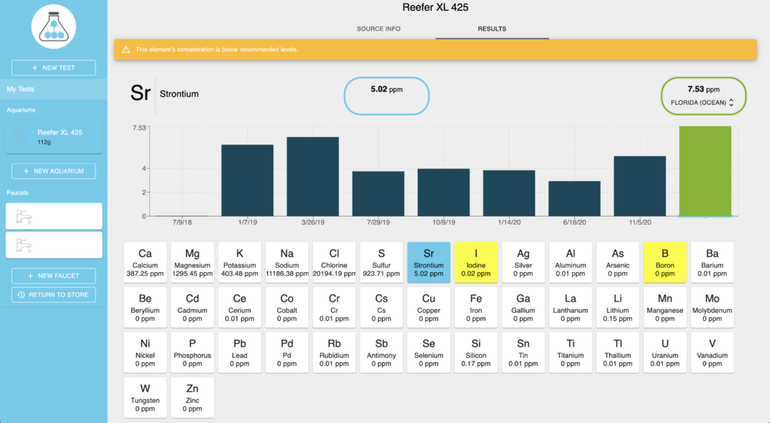Select the first faucet icon card
The height and width of the screenshot is (423, 770).
(x=54, y=216)
